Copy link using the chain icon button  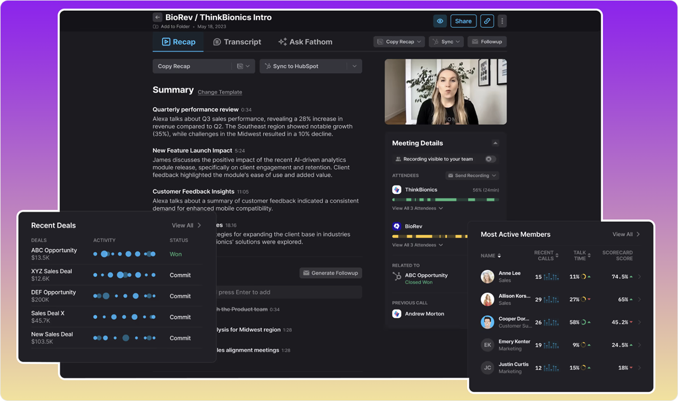(x=487, y=21)
